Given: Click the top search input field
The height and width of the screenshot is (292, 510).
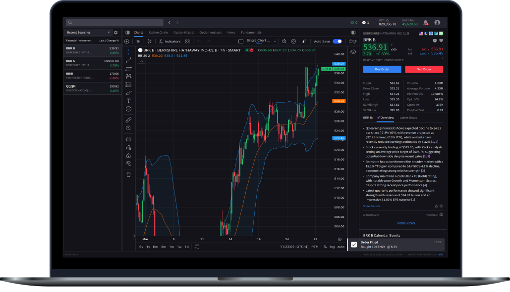Looking at the screenshot, I should (114, 22).
